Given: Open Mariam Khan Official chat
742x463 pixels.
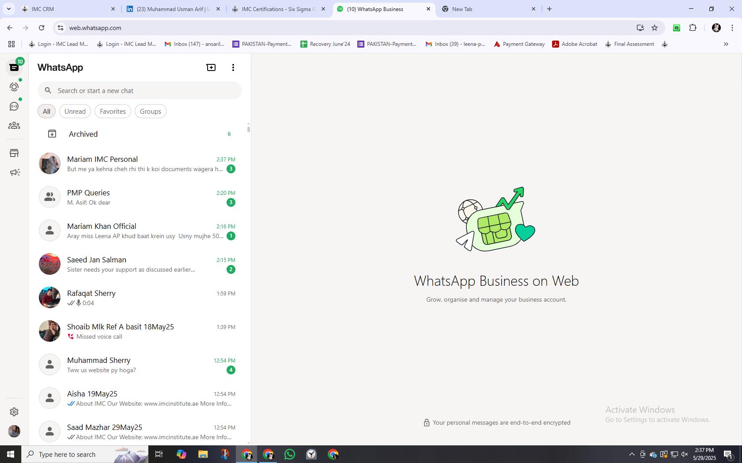Looking at the screenshot, I should coord(140,231).
